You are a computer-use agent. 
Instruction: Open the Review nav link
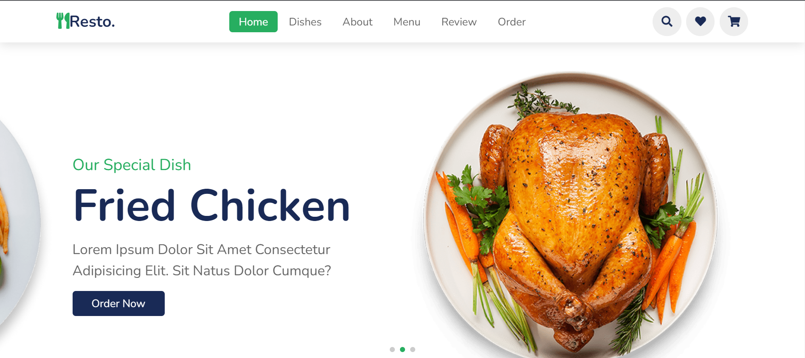tap(459, 22)
